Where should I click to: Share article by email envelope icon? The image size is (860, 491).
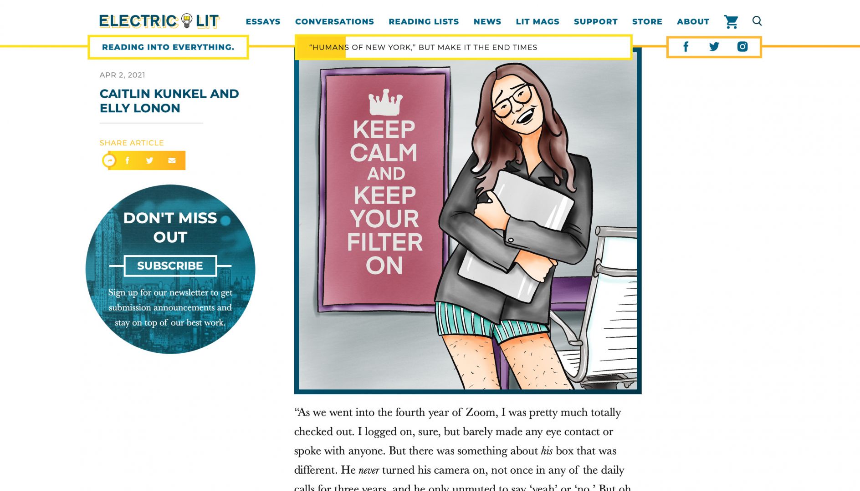click(x=172, y=160)
